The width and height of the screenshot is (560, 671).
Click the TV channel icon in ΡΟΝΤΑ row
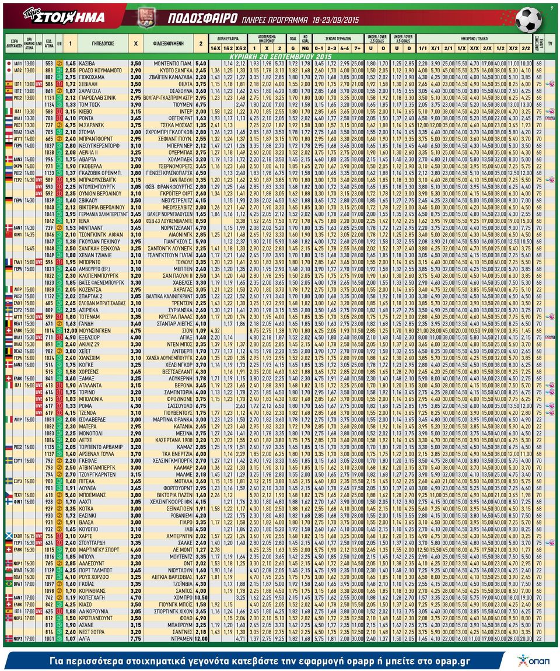(549, 118)
